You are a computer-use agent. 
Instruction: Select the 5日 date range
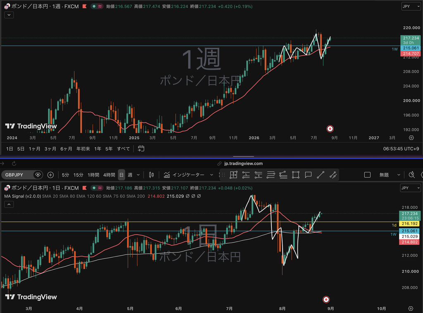[x=21, y=149]
